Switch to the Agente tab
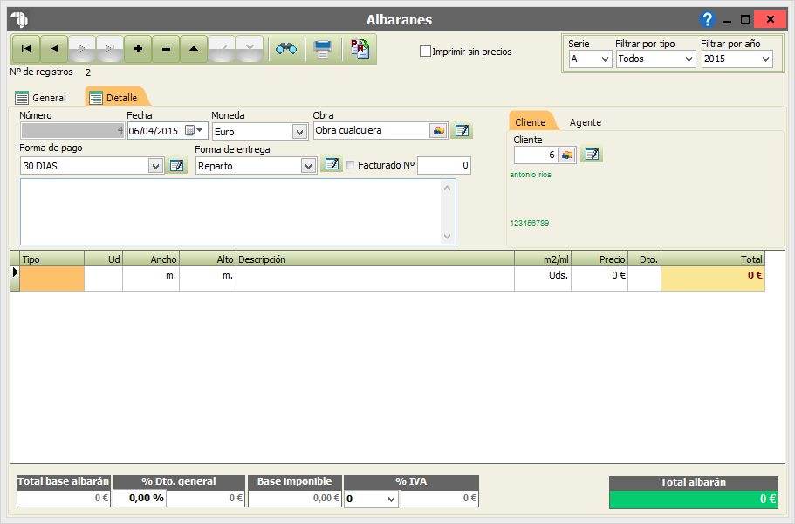795x524 pixels. [585, 122]
